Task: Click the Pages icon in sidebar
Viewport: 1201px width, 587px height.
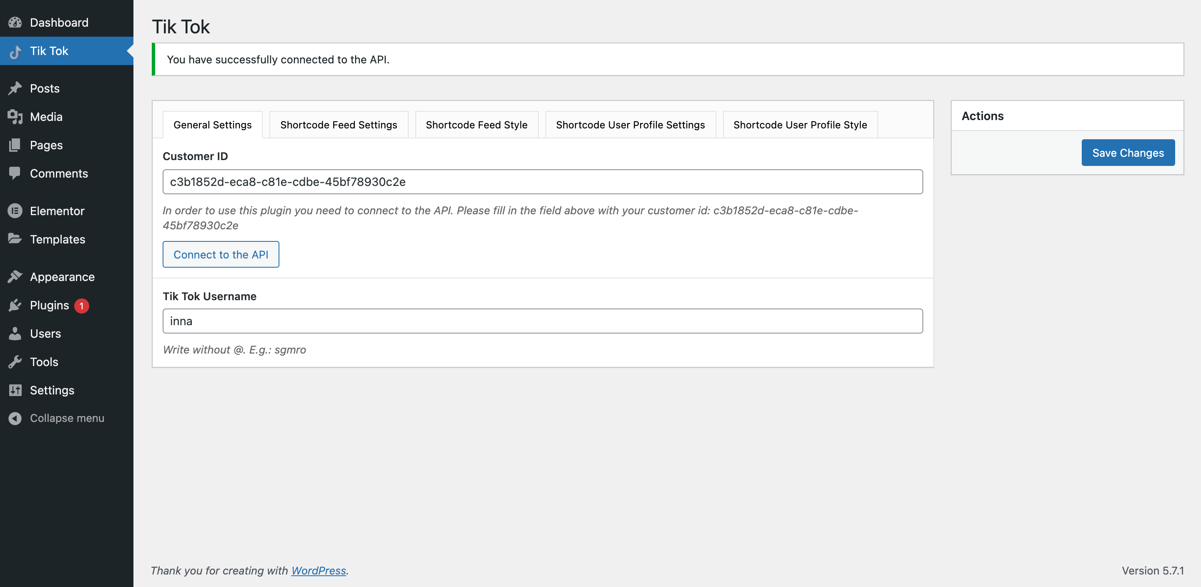Action: coord(15,145)
